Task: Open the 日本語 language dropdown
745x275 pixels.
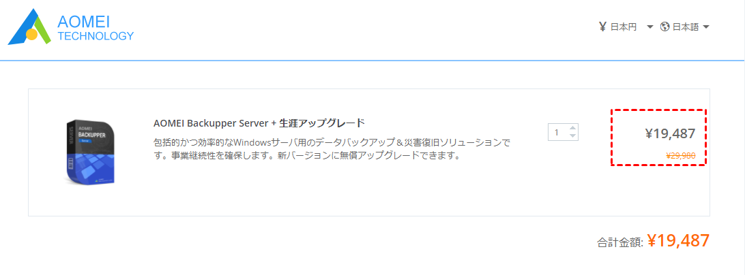Action: (685, 27)
